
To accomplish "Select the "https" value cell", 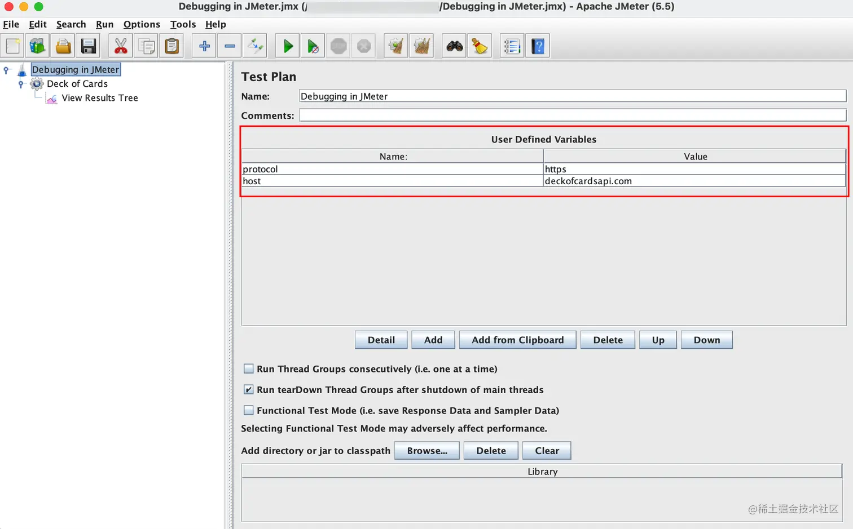I will tap(694, 169).
